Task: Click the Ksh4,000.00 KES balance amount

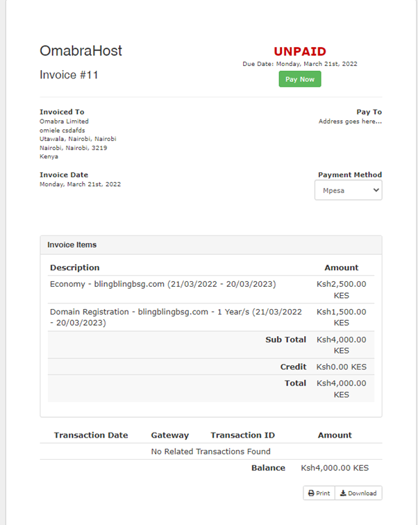Action: click(335, 468)
